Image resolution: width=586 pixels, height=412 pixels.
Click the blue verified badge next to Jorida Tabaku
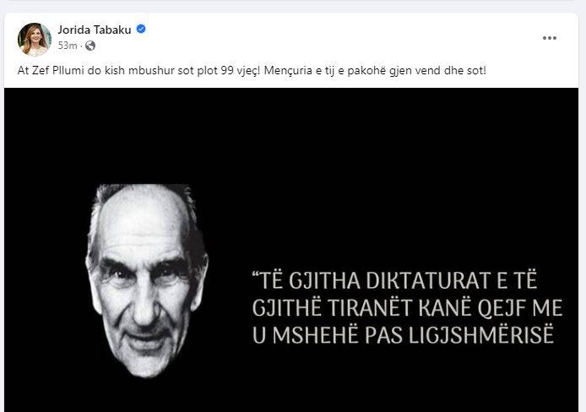[x=141, y=29]
